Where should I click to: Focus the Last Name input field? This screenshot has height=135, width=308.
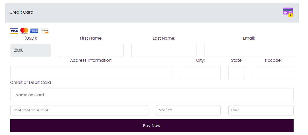[164, 50]
